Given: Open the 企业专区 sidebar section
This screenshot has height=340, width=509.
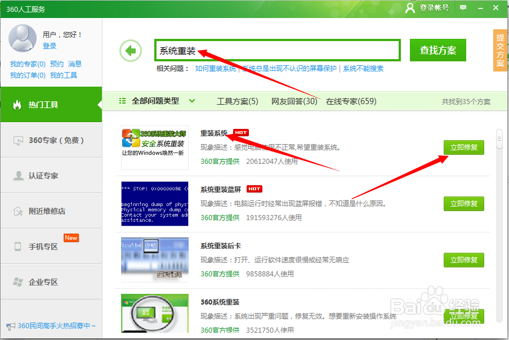Looking at the screenshot, I should (x=51, y=281).
